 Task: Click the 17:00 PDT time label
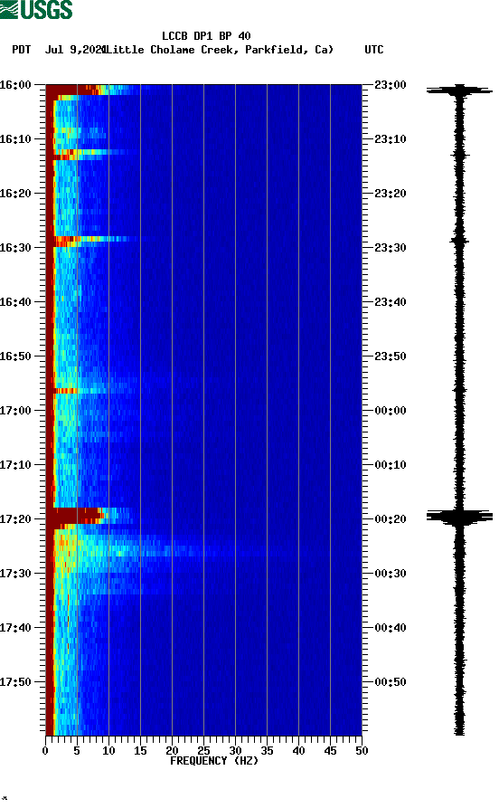coord(15,411)
